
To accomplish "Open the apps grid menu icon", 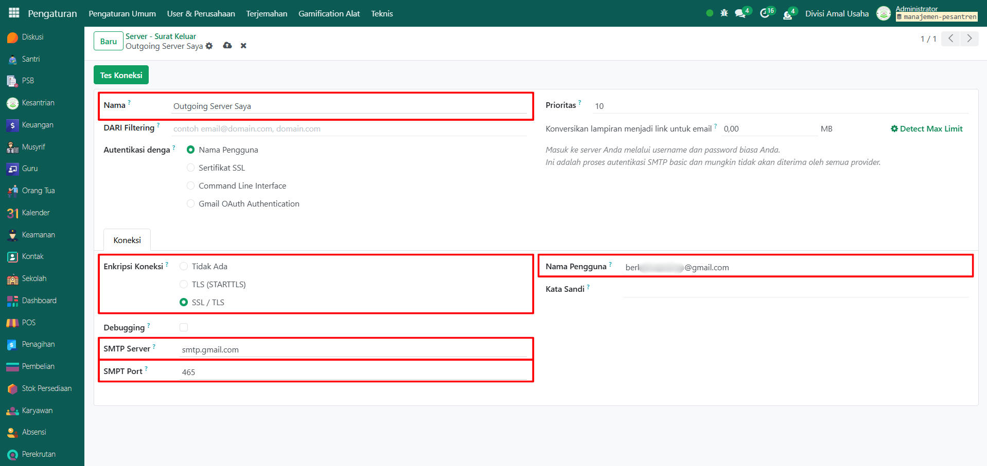I will (14, 13).
